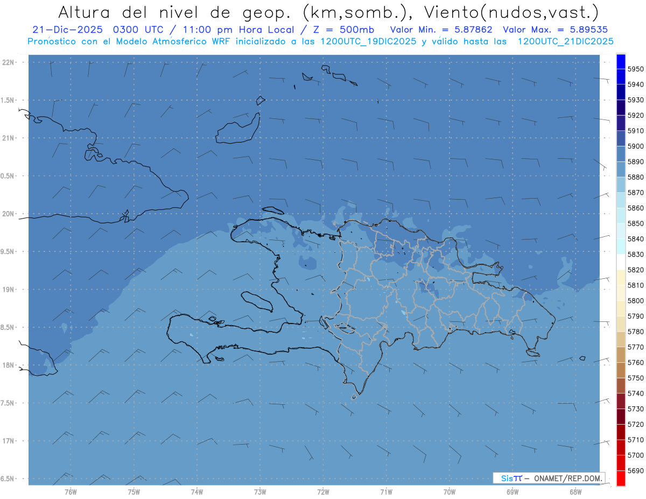Click 'Valor Max. = 5.89535' text
The image size is (646, 499).
(x=557, y=30)
